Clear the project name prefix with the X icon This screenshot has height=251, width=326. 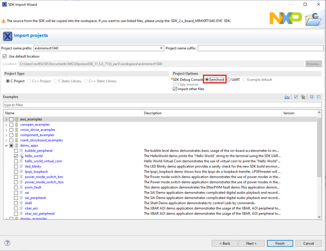[161, 48]
